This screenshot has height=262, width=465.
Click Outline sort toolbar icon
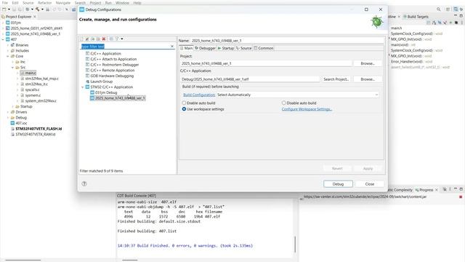[434, 23]
